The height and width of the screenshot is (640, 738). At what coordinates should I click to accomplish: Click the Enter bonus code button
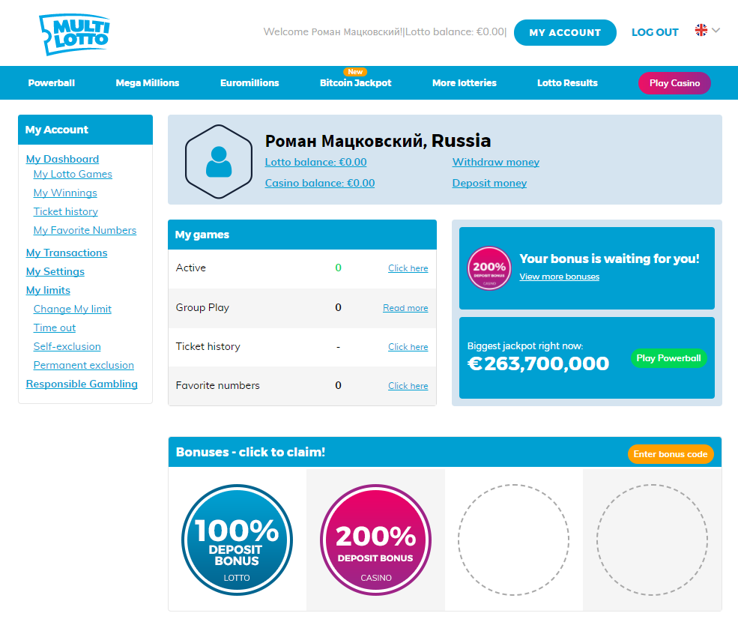pyautogui.click(x=671, y=454)
